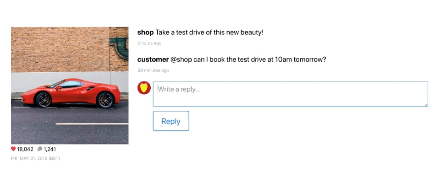The width and height of the screenshot is (440, 178).
Task: Click the 18,042 likes count
Action: tap(25, 149)
